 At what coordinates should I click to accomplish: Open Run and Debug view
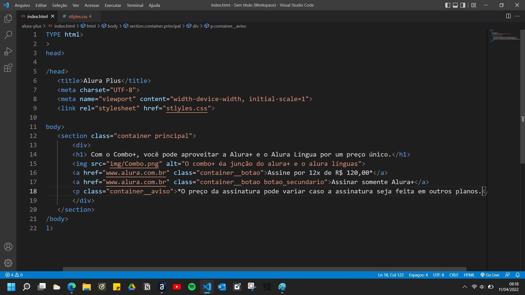[8, 51]
